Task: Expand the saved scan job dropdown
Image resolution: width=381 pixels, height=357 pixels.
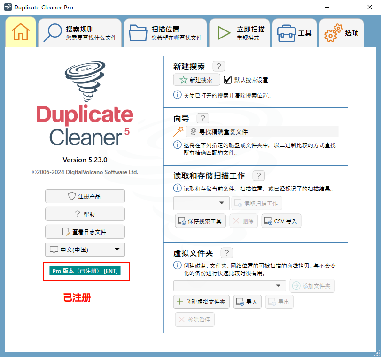Action: 201,203
